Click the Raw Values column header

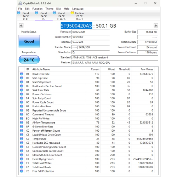143,69
